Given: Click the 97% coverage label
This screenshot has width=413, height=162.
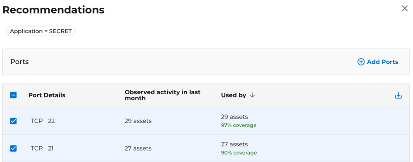Looking at the screenshot, I should pos(238,125).
